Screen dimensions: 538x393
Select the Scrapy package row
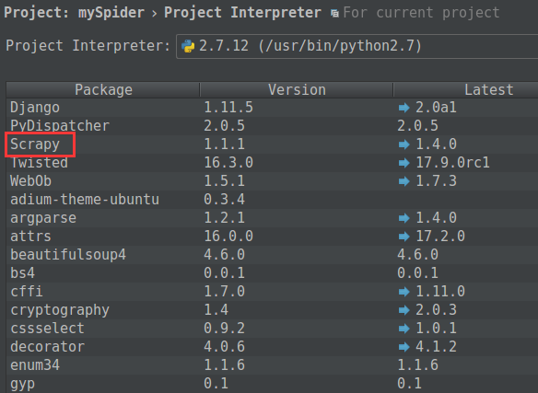click(x=272, y=144)
